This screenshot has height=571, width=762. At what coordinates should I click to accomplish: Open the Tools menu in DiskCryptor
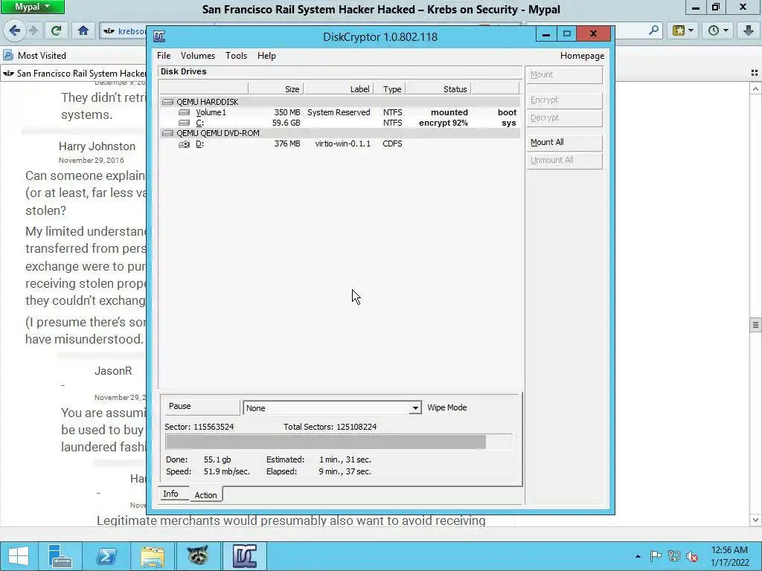[236, 56]
